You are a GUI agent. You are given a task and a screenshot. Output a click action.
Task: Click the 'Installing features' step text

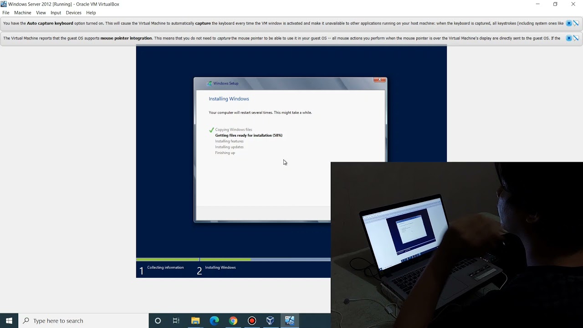pyautogui.click(x=229, y=141)
